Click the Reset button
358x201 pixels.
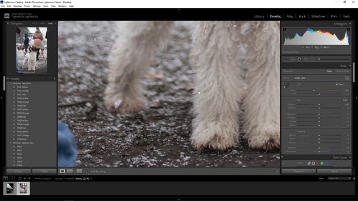pos(335,171)
